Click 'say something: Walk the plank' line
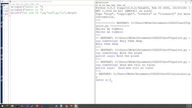 [x=119, y=53]
